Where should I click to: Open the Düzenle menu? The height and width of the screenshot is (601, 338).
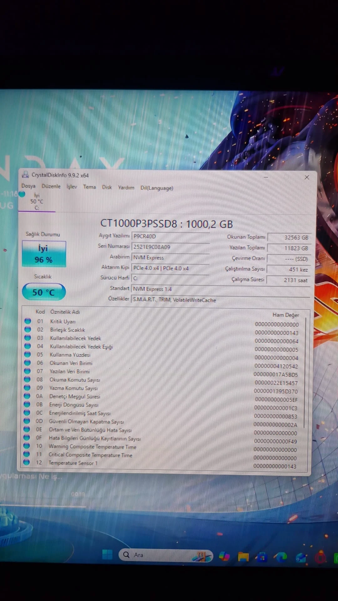click(51, 186)
